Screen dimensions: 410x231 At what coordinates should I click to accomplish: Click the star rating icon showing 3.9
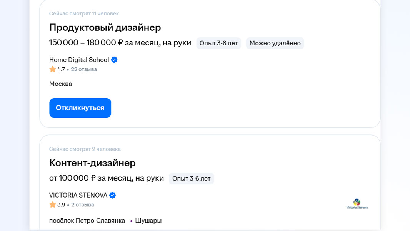(53, 205)
